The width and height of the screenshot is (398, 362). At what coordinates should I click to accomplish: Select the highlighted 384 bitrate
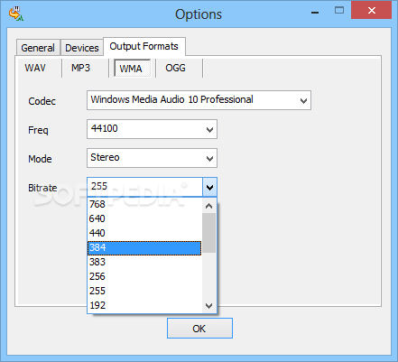tap(144, 247)
